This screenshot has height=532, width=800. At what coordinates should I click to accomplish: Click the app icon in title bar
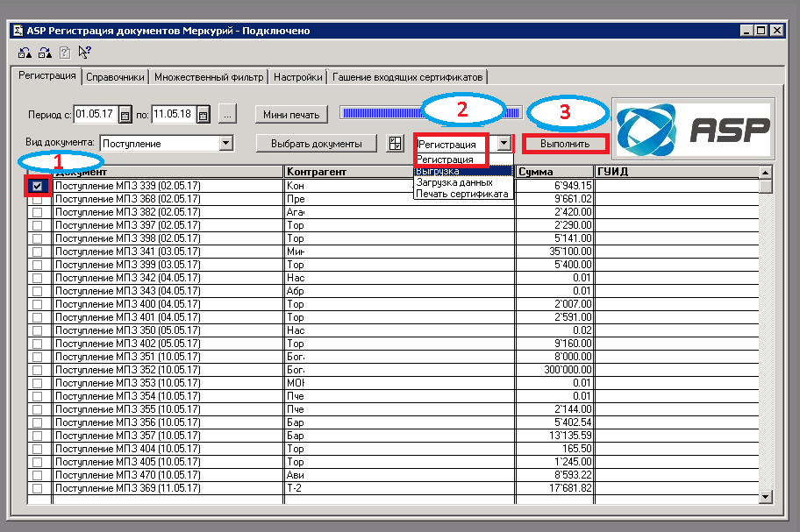point(18,31)
